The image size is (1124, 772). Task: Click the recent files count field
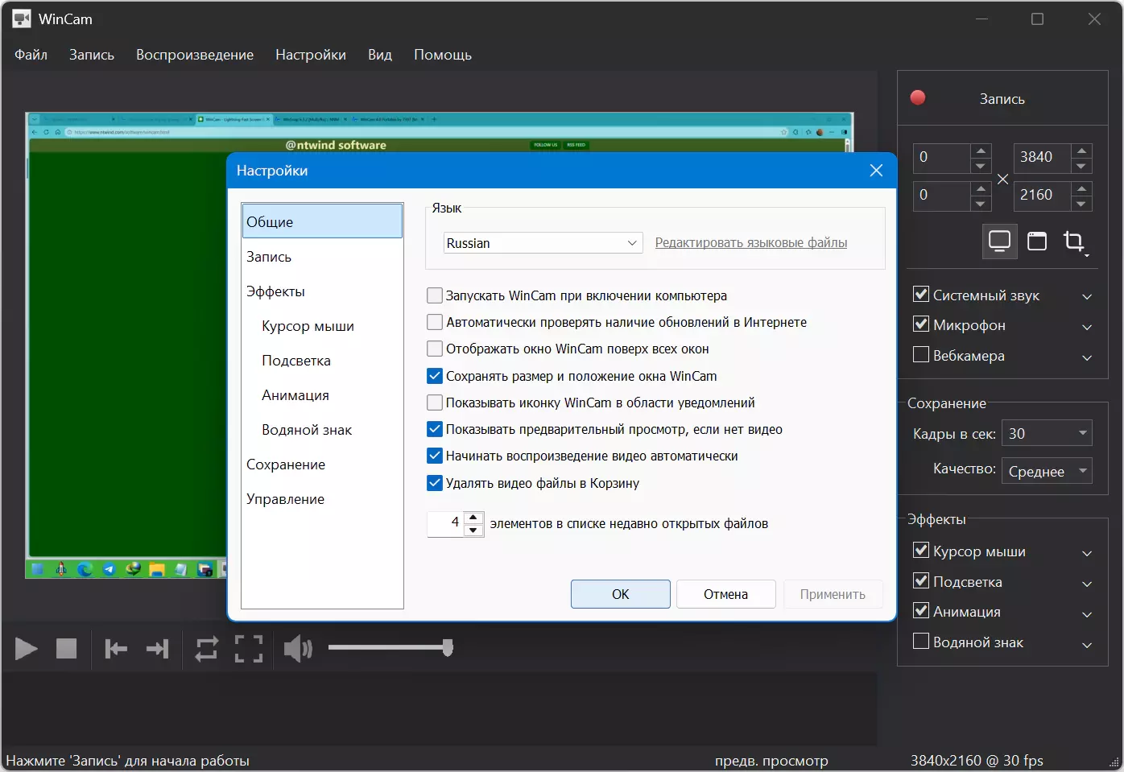point(446,523)
